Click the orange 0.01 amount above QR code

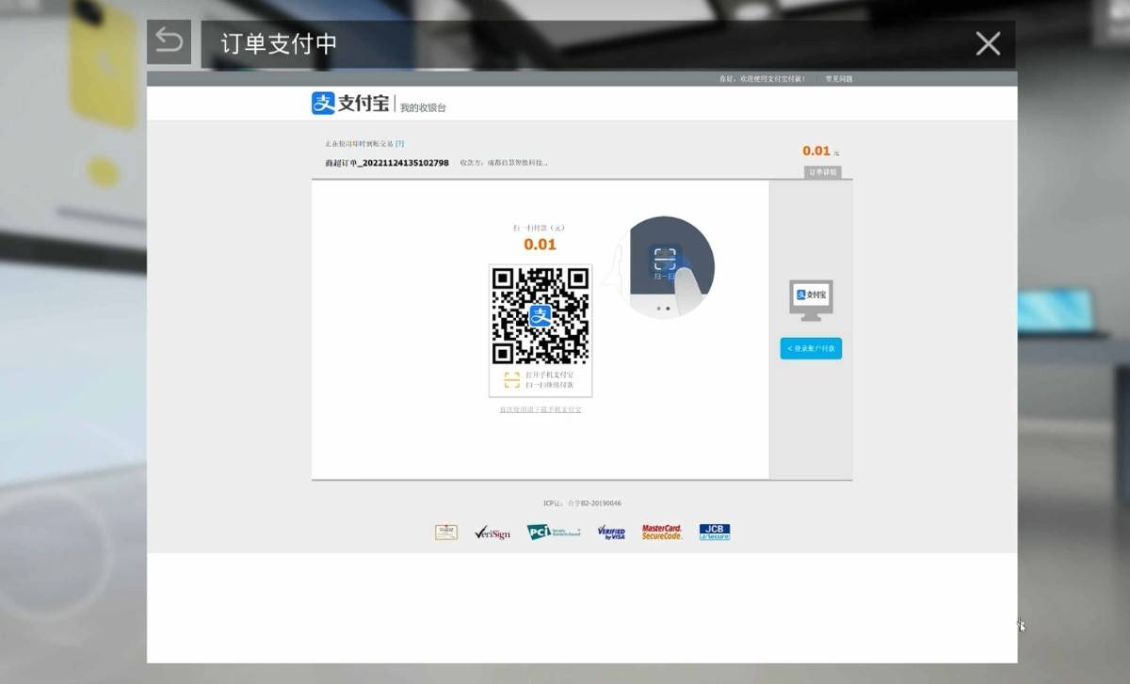pos(541,245)
